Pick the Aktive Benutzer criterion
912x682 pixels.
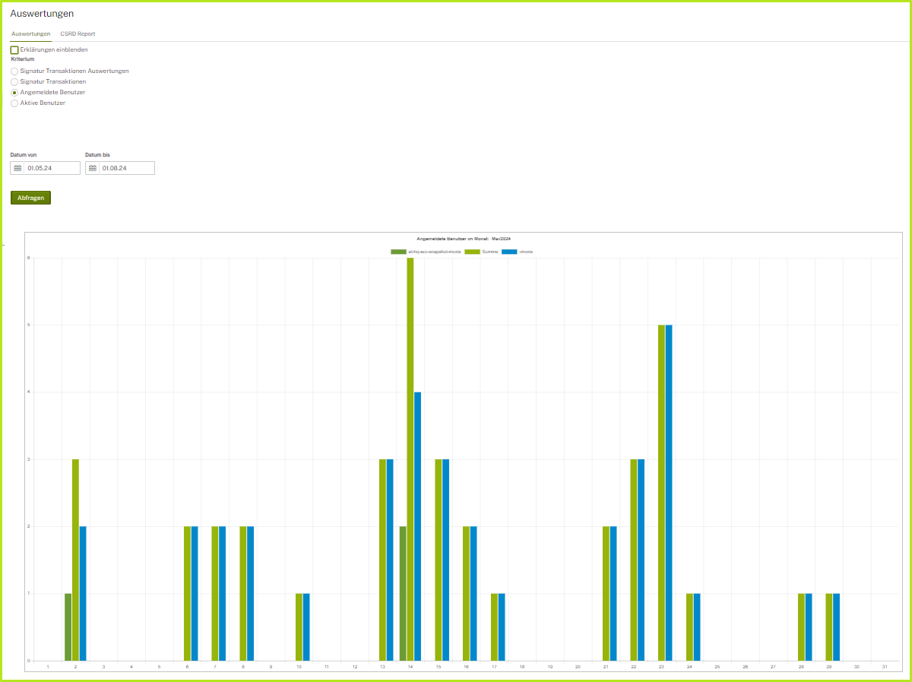click(x=14, y=103)
